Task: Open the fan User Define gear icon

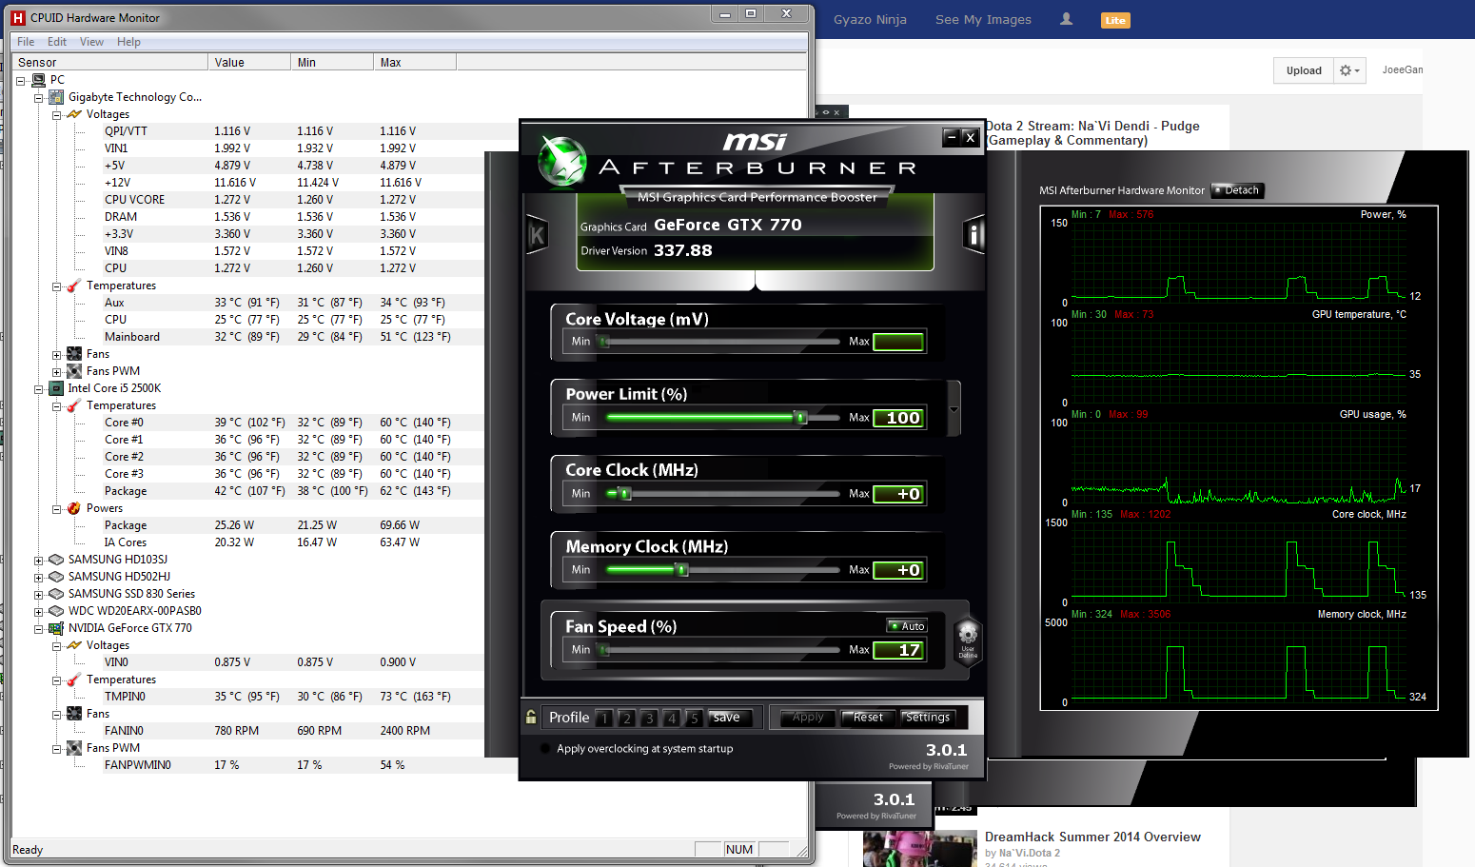Action: [968, 641]
